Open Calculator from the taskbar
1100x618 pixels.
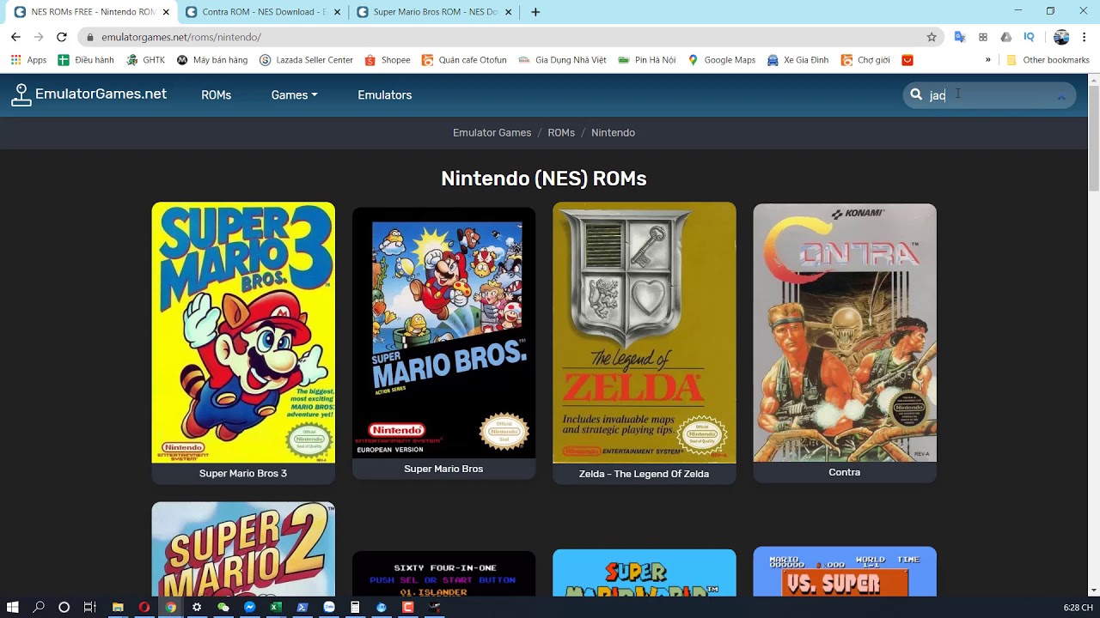(x=355, y=607)
